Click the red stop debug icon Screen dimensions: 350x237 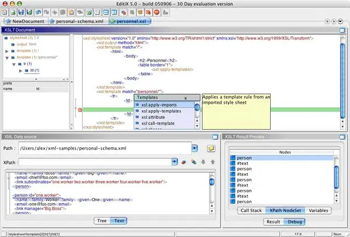click(x=157, y=12)
